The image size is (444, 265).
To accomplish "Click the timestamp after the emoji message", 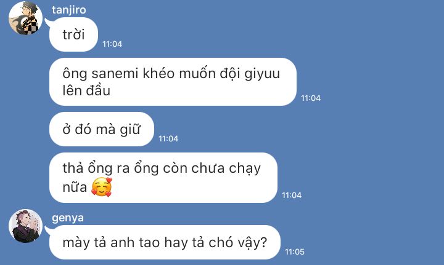I will [x=292, y=196].
